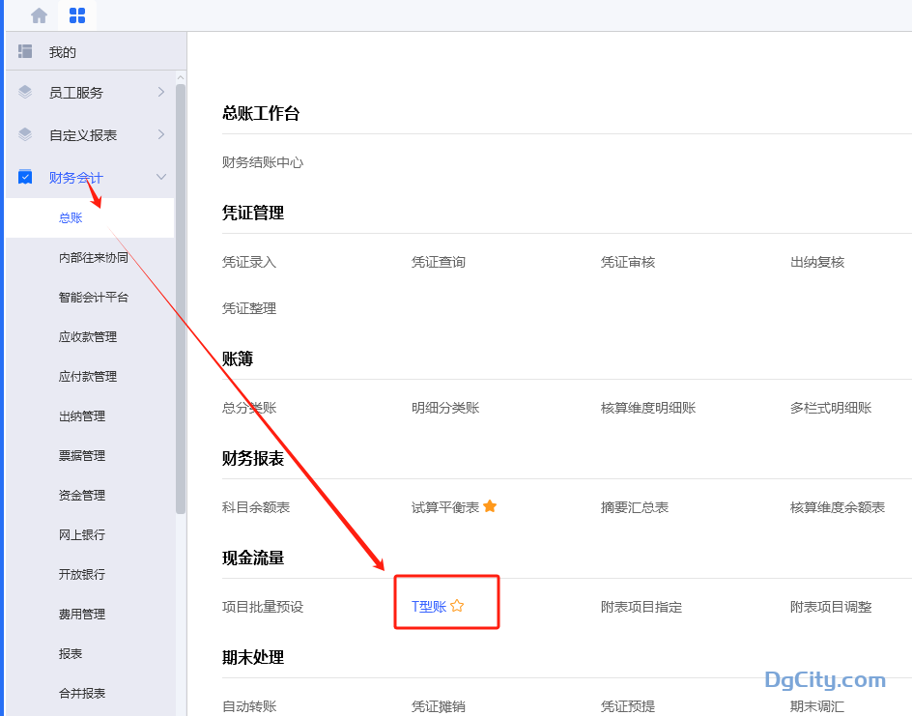The image size is (912, 716).
Task: Collapse the 财务会计 section chevron
Action: 161,177
